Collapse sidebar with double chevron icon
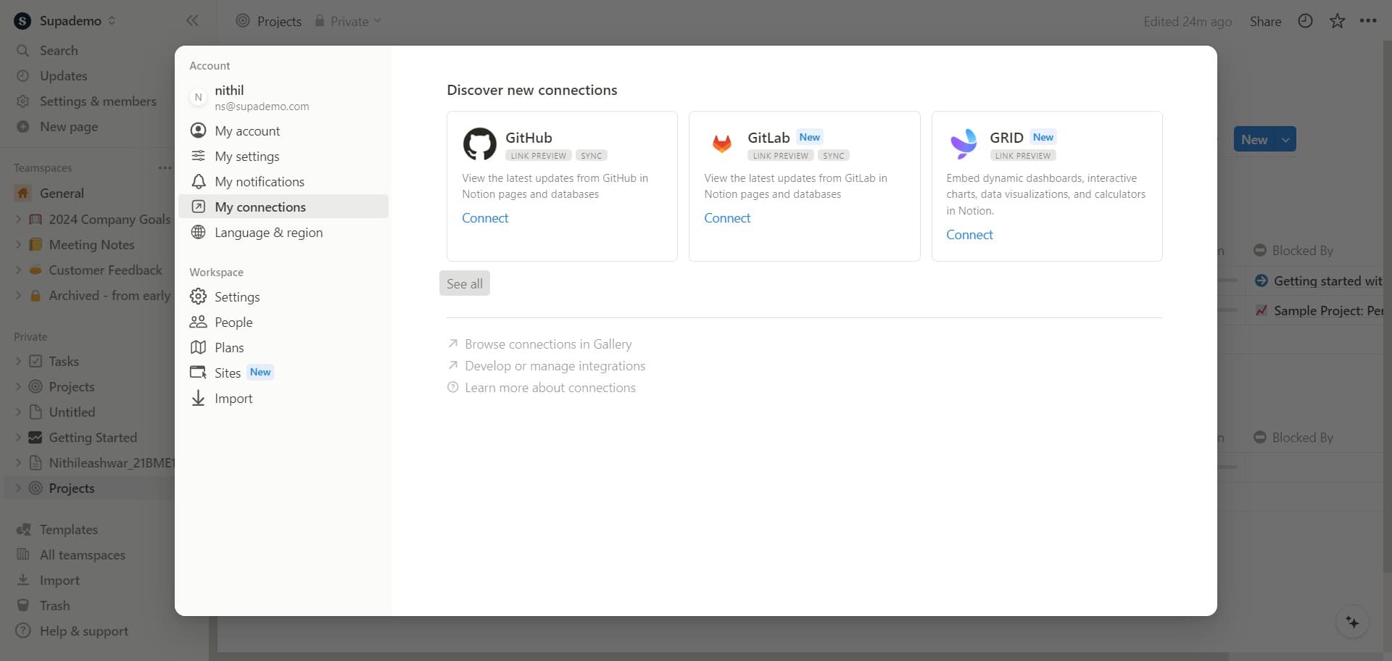The height and width of the screenshot is (661, 1392). (x=192, y=21)
